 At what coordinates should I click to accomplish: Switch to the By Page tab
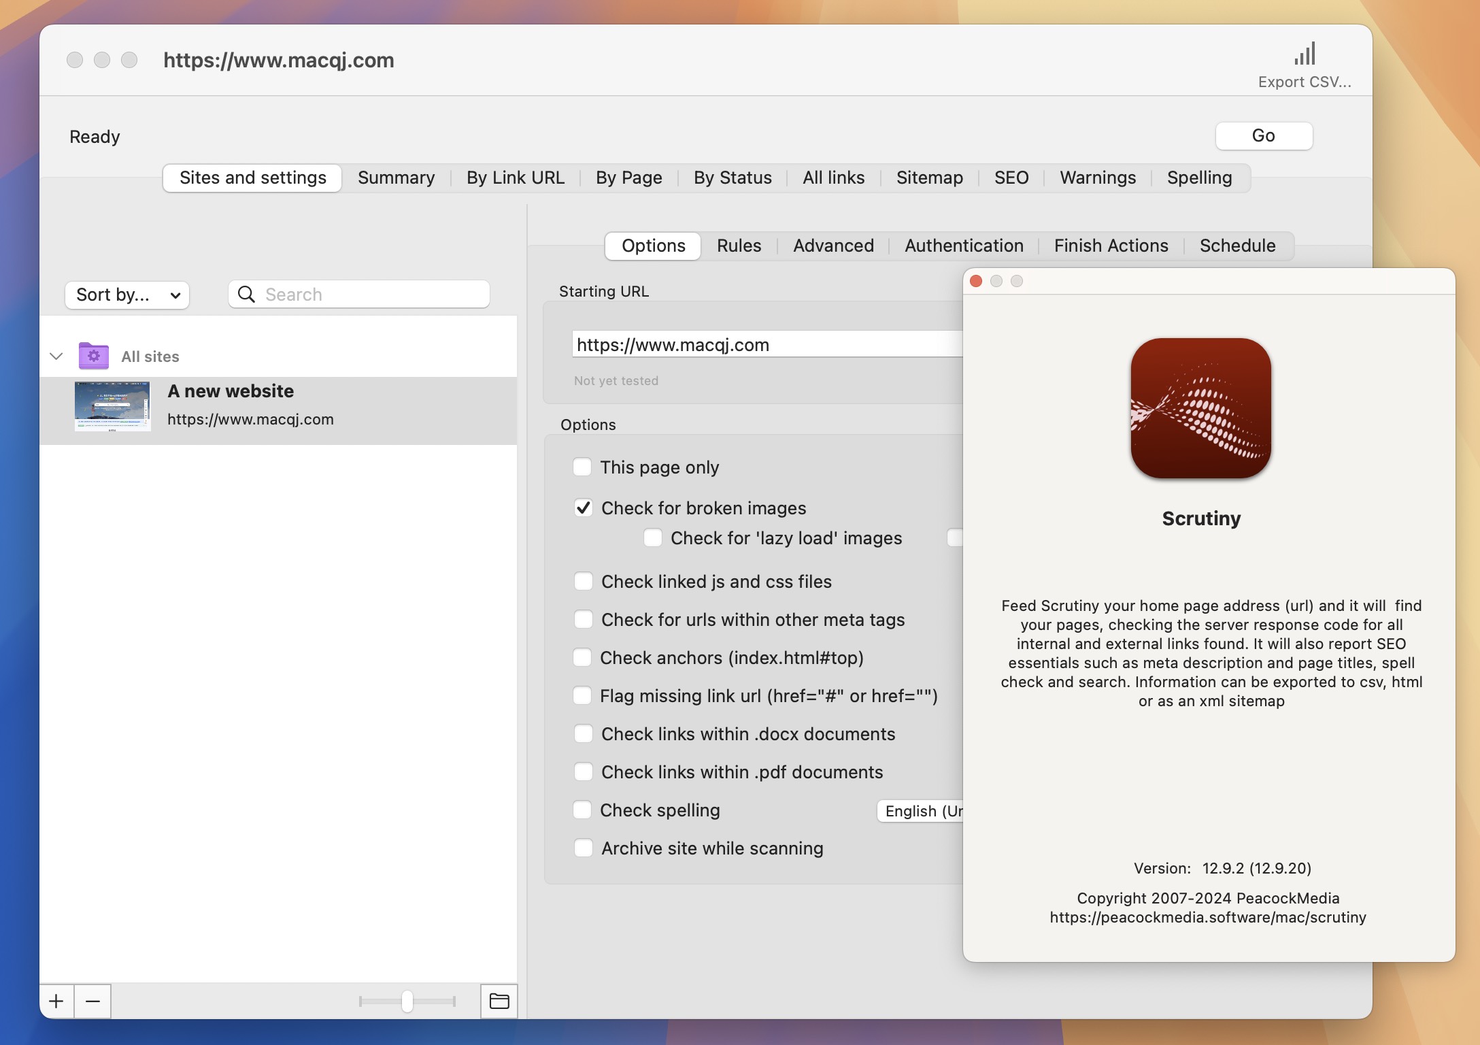point(628,178)
